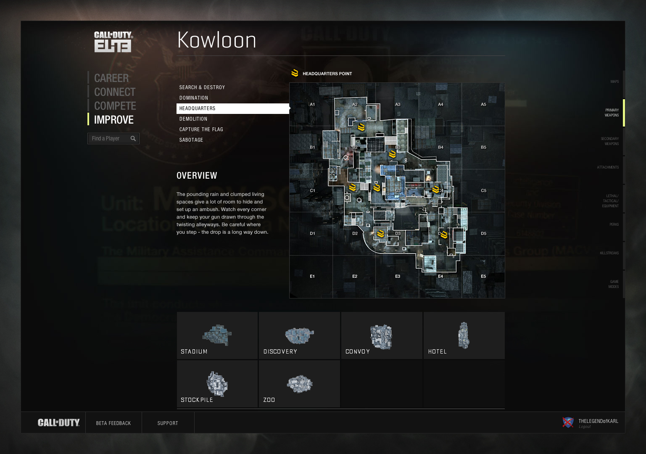Choose Capture the Flag mode
The height and width of the screenshot is (454, 646).
click(201, 129)
